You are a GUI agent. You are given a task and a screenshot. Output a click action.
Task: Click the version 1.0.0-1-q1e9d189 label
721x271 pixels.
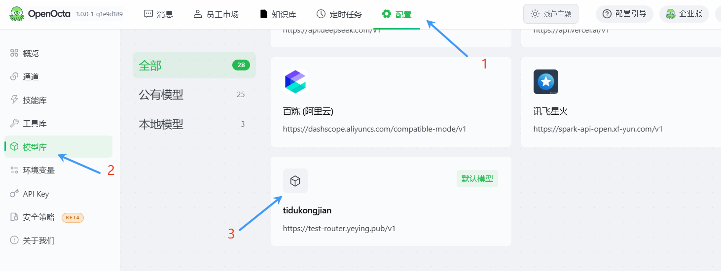100,14
